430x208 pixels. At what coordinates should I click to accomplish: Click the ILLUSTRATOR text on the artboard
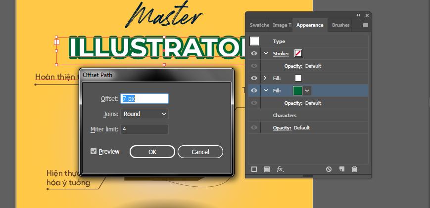pos(158,47)
